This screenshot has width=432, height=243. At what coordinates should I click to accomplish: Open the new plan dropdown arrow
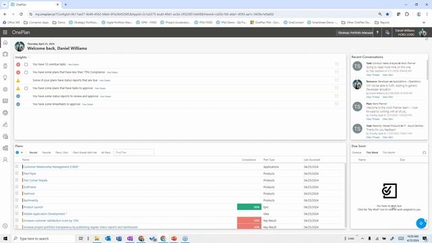tap(22, 153)
